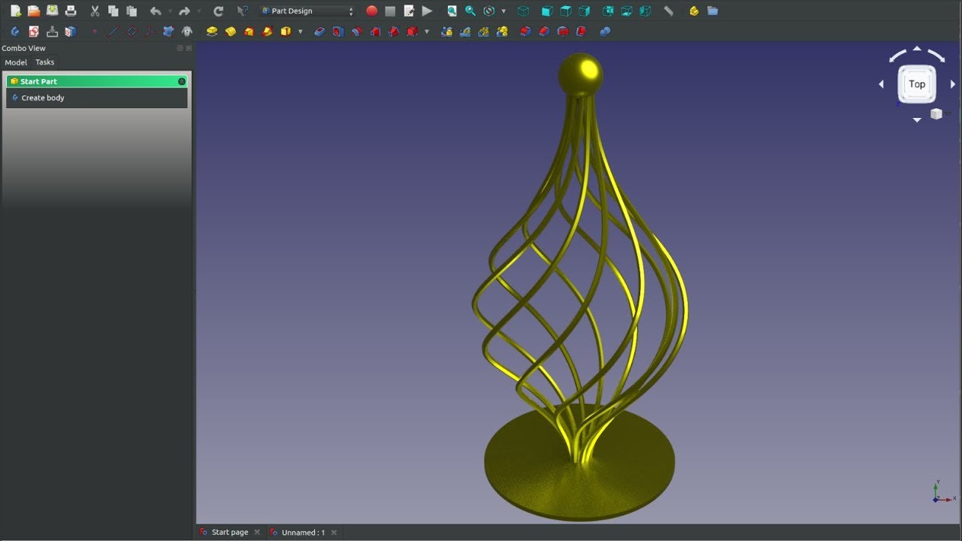Click the Refresh recompute icon
Viewport: 962px width, 541px height.
point(219,11)
